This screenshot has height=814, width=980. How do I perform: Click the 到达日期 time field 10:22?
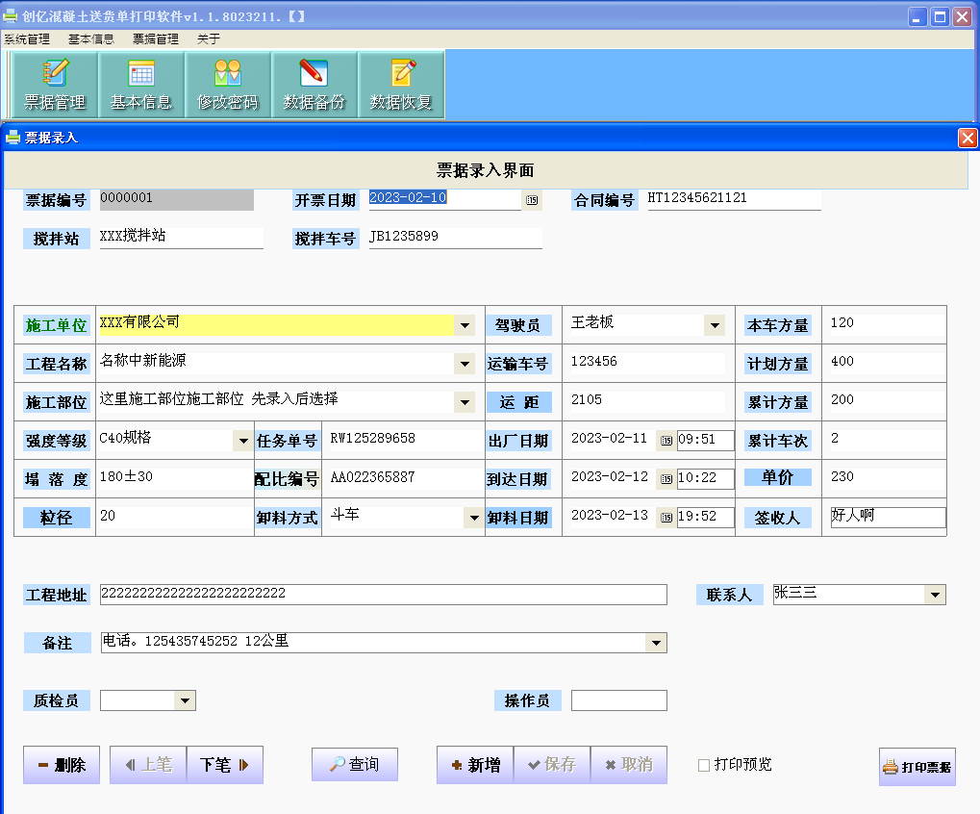tap(705, 479)
